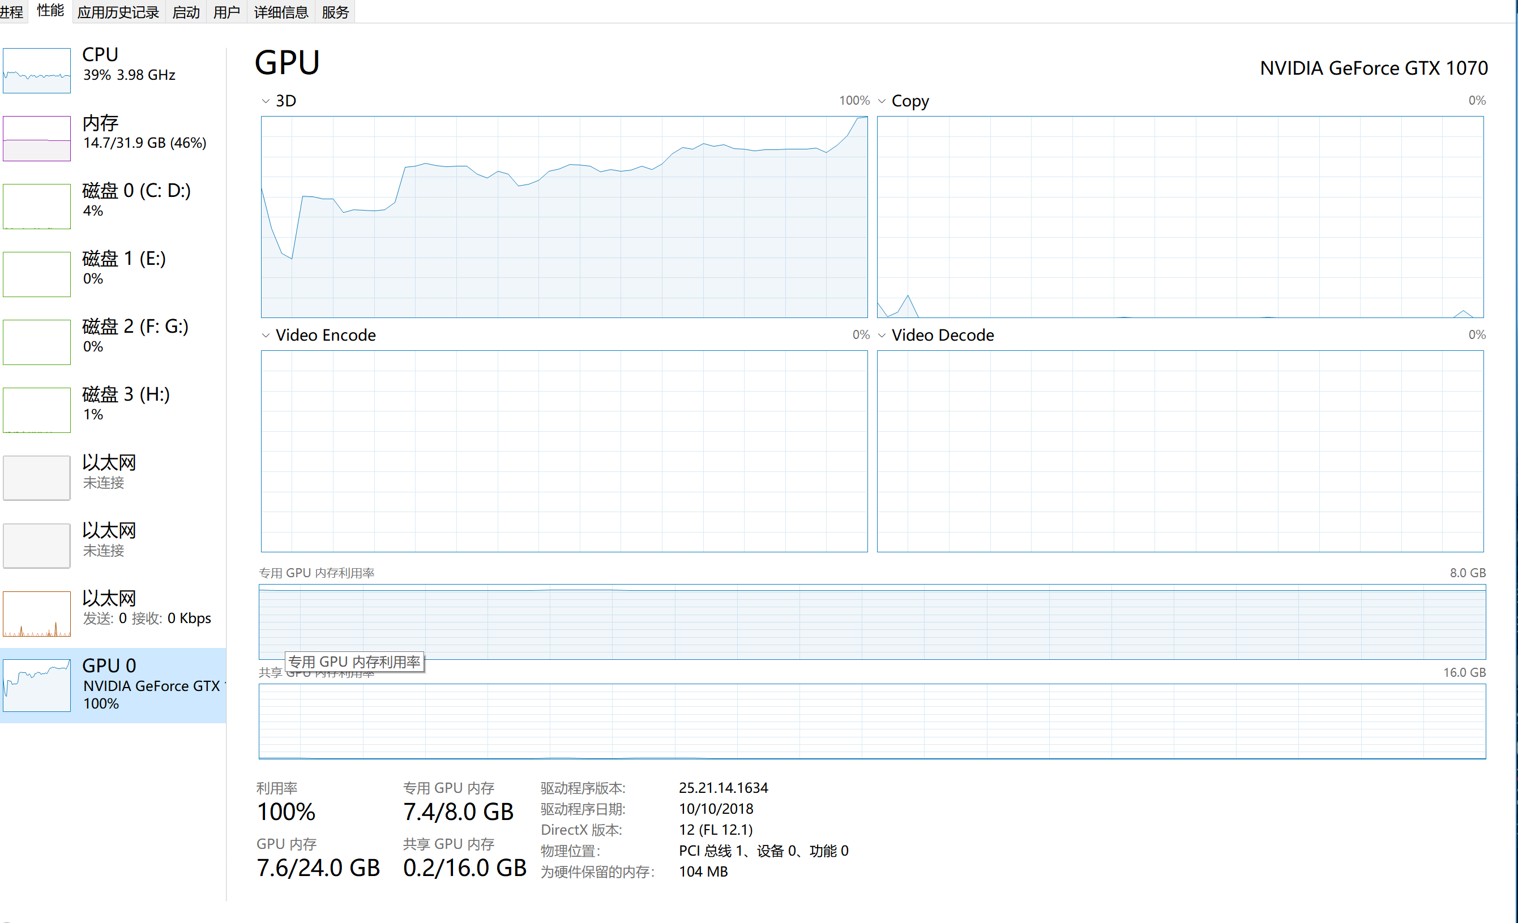Click the 14.7/31.9 GB (46%) memory text
The width and height of the screenshot is (1518, 923).
click(145, 143)
